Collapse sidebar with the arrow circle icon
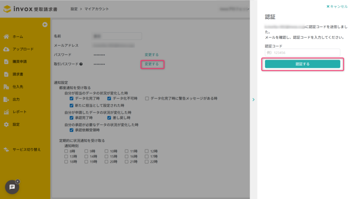 [x=45, y=25]
